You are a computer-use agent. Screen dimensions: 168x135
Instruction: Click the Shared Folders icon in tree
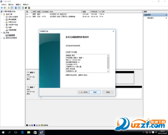7,22
